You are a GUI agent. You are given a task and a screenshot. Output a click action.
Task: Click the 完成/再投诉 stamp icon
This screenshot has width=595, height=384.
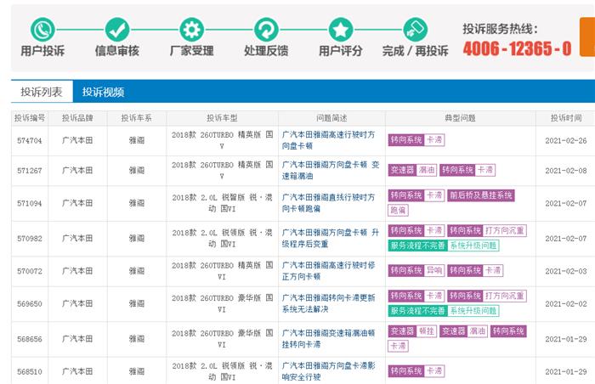click(415, 30)
